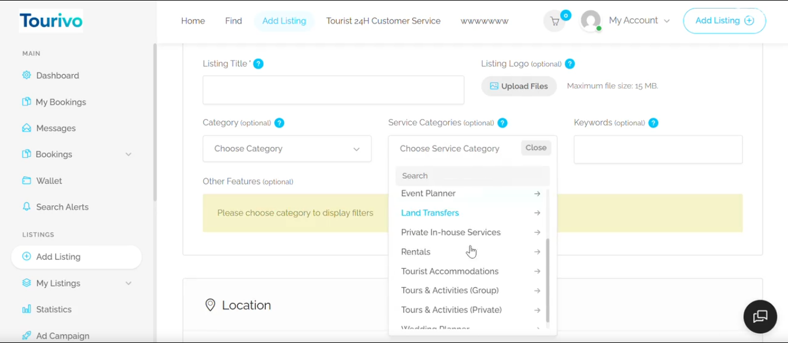The image size is (788, 343).
Task: Expand the Choose Category dropdown
Action: point(287,148)
